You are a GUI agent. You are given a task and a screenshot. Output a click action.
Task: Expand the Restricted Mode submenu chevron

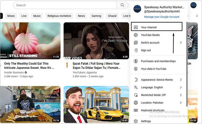[181, 95]
